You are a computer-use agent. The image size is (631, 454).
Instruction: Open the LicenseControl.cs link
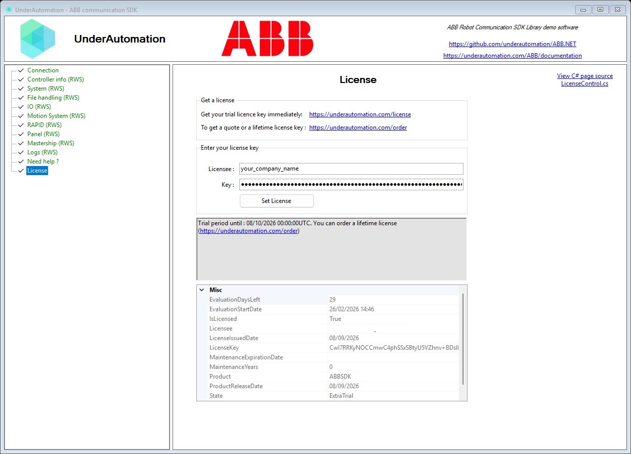click(585, 84)
